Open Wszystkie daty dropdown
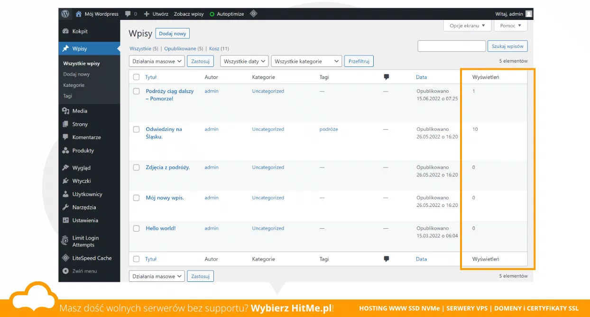This screenshot has height=317, width=590. (244, 61)
